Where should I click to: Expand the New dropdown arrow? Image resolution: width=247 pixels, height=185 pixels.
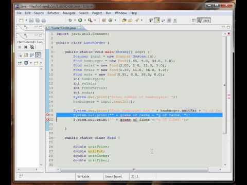coord(26,21)
